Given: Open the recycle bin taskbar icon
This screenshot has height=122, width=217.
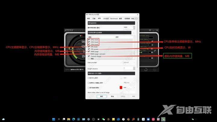Looking at the screenshot, I should [x=138, y=119].
